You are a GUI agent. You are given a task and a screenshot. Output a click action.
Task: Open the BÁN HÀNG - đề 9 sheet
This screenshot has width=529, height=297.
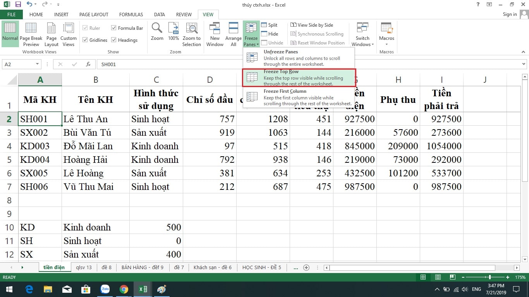click(x=143, y=267)
